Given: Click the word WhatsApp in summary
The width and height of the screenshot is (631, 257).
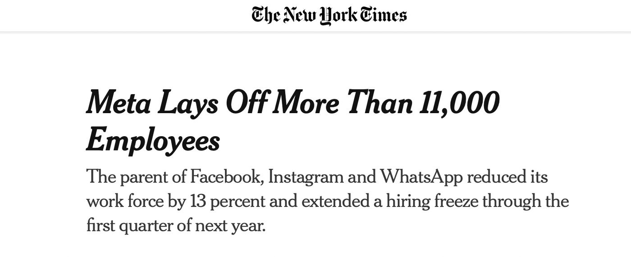Looking at the screenshot, I should [x=421, y=178].
